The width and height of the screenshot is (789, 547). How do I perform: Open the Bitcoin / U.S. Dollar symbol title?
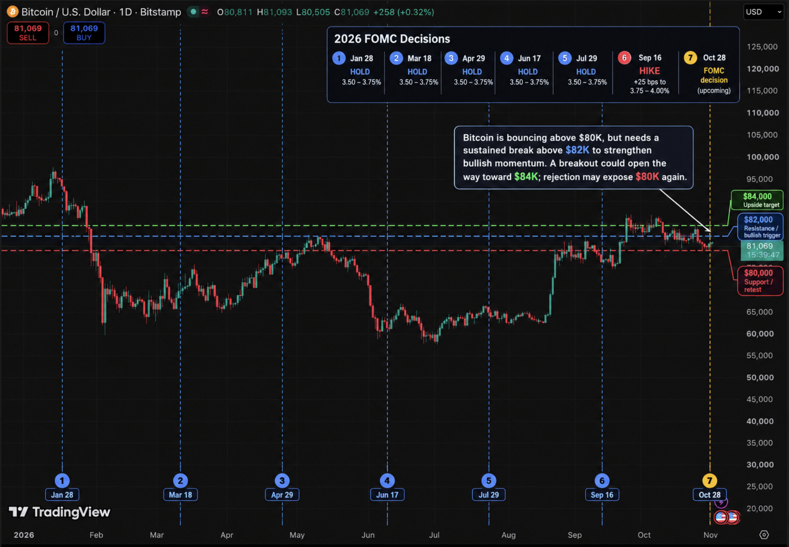pos(101,12)
